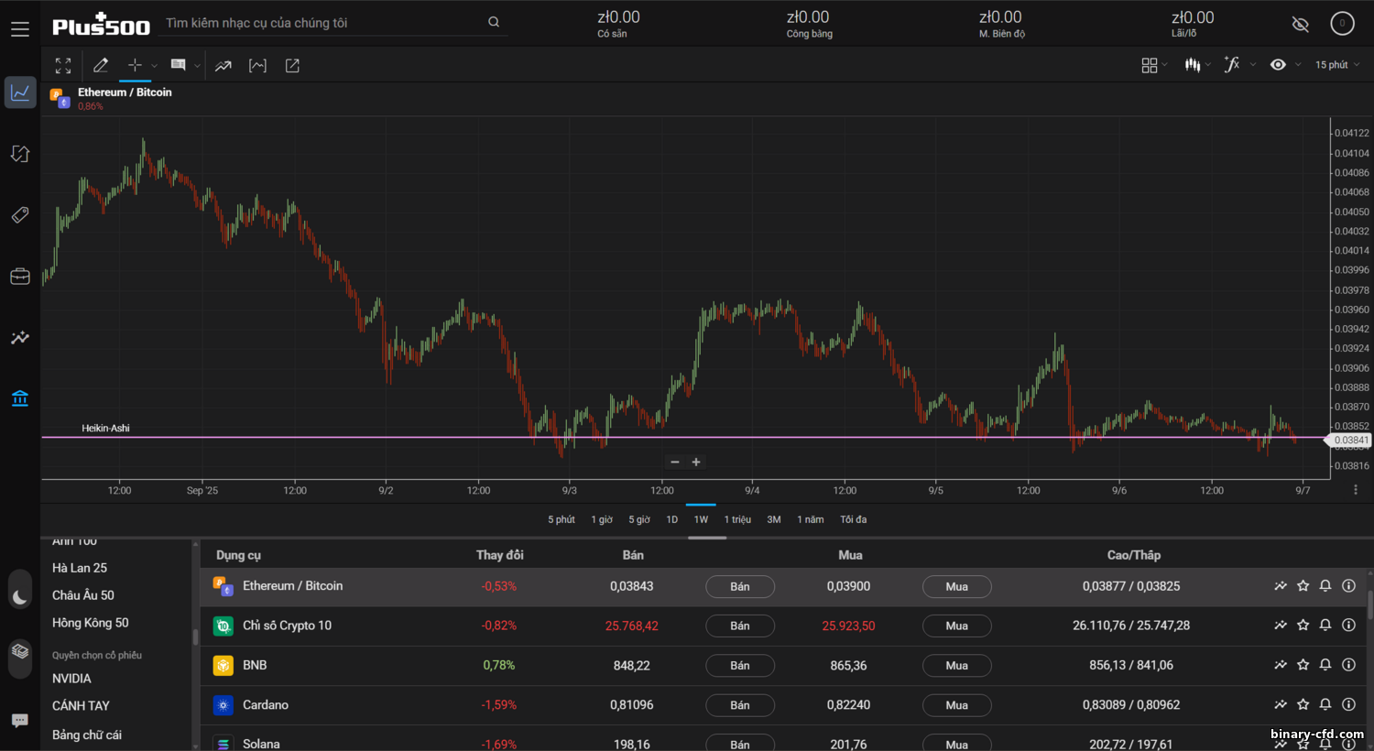The width and height of the screenshot is (1374, 751).
Task: Toggle drawings visibility with the eye icon
Action: pyautogui.click(x=1277, y=64)
